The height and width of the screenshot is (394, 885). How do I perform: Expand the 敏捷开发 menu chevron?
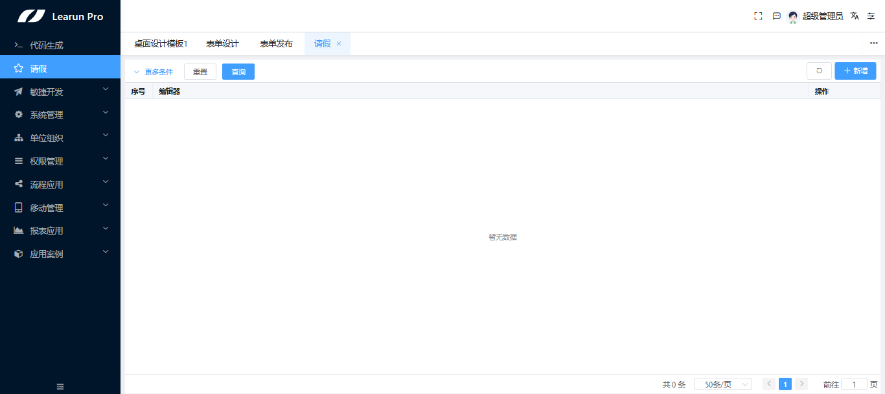[106, 90]
